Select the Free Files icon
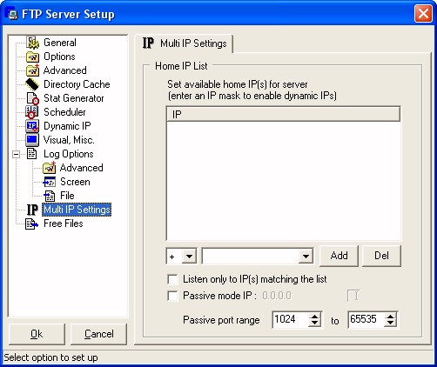The height and width of the screenshot is (367, 437). pos(32,224)
